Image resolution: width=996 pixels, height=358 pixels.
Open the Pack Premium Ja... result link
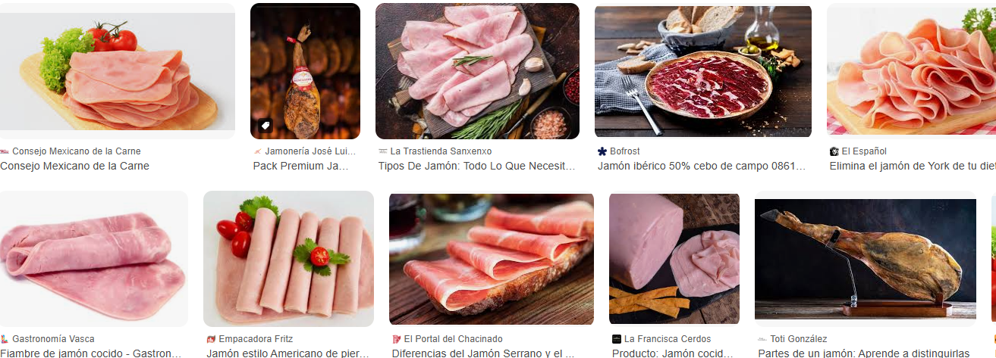[x=300, y=166]
